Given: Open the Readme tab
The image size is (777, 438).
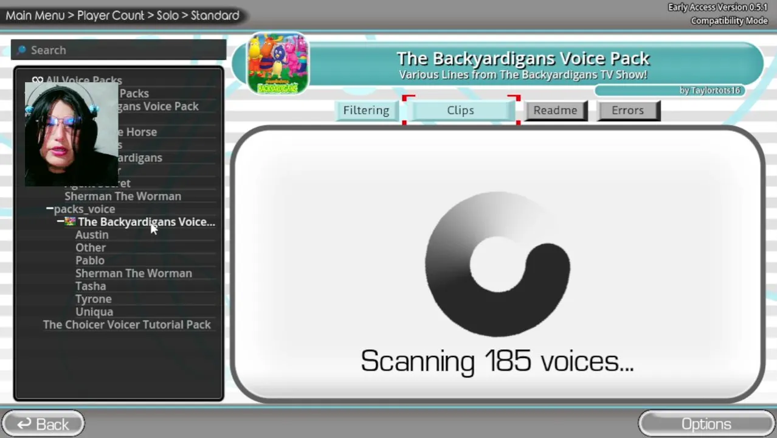Looking at the screenshot, I should [x=555, y=110].
